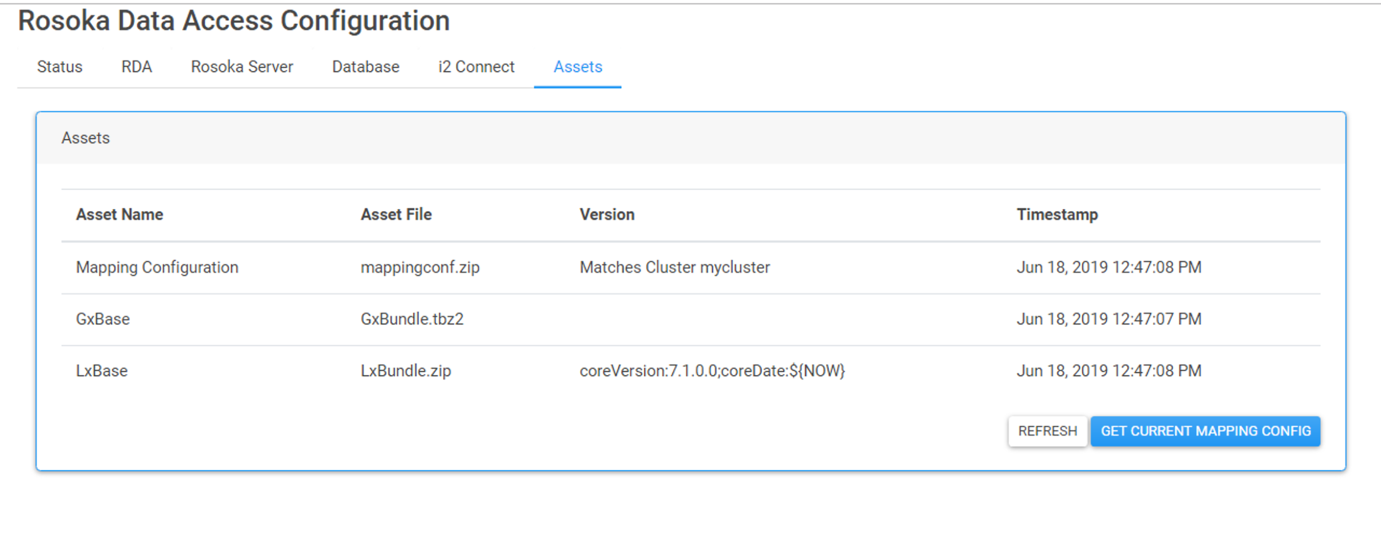The height and width of the screenshot is (537, 1381).
Task: Open the Rosoka Server tab
Action: [242, 67]
